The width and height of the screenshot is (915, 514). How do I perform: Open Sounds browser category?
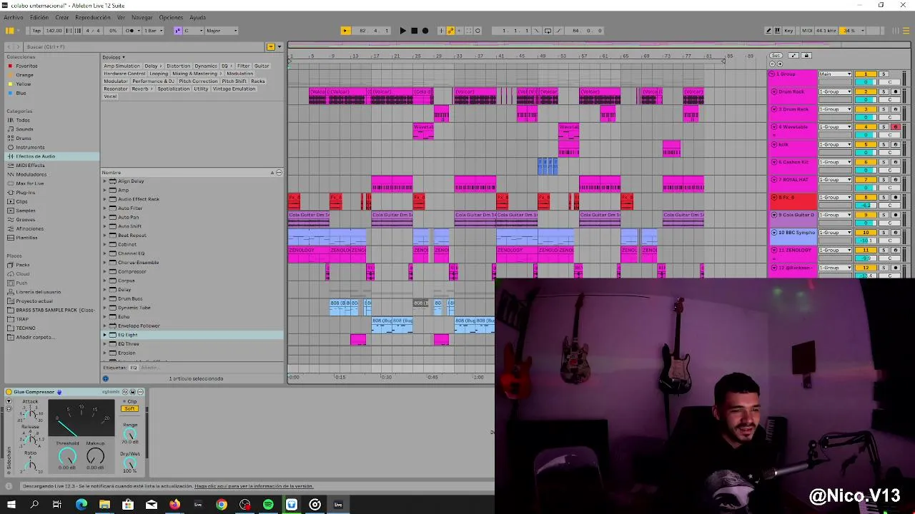24,129
